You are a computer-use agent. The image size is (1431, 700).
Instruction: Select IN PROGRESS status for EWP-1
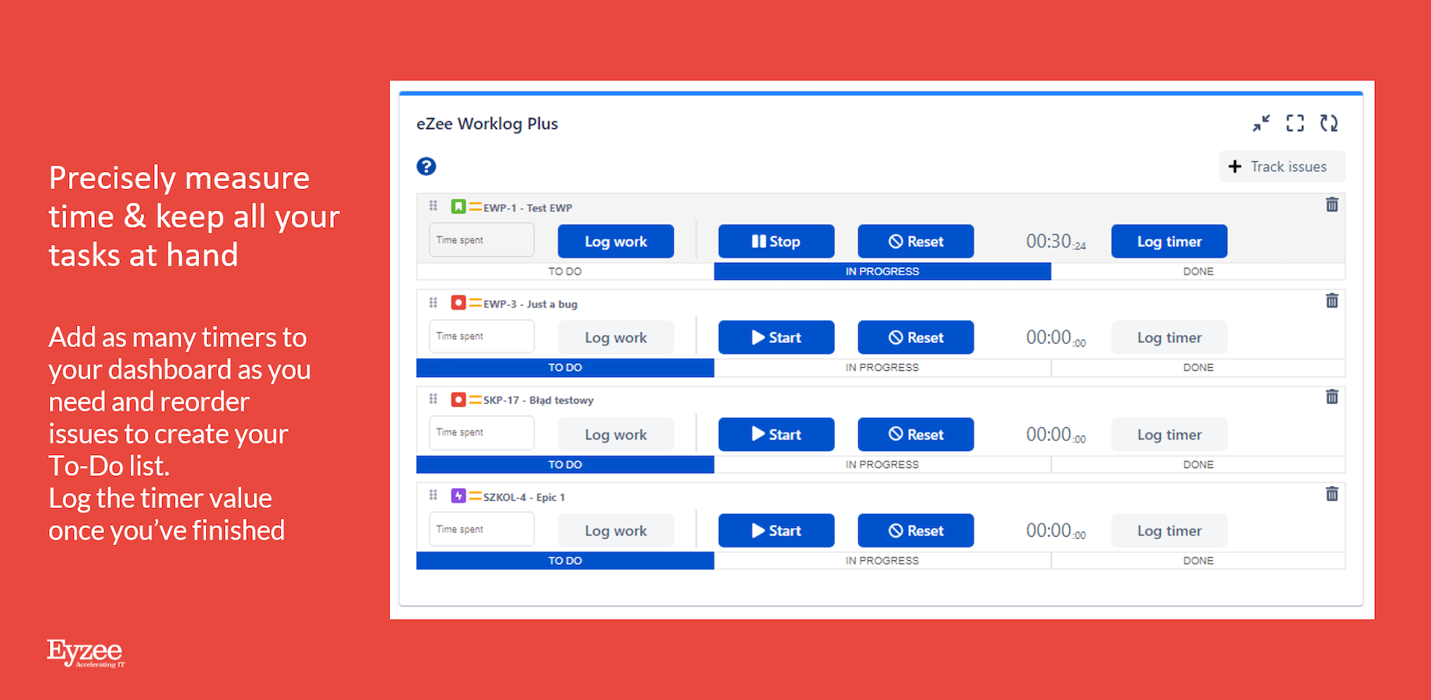(882, 271)
